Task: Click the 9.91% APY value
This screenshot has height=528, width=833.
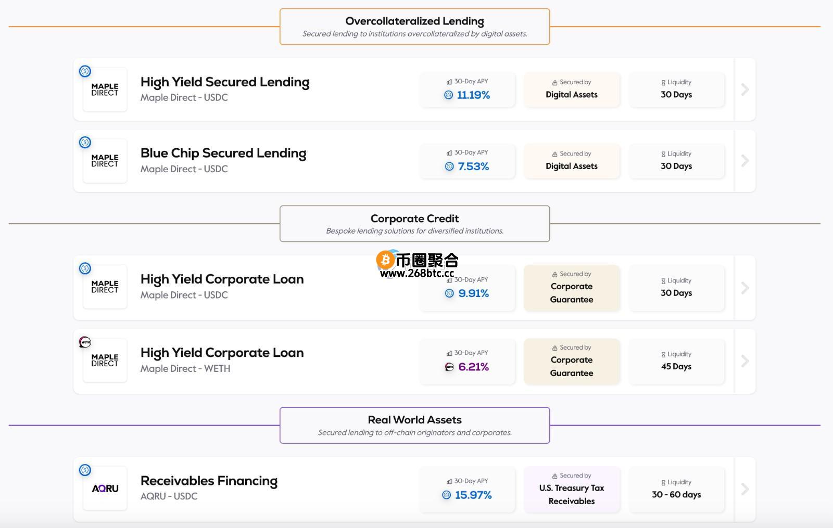Action: [x=473, y=293]
